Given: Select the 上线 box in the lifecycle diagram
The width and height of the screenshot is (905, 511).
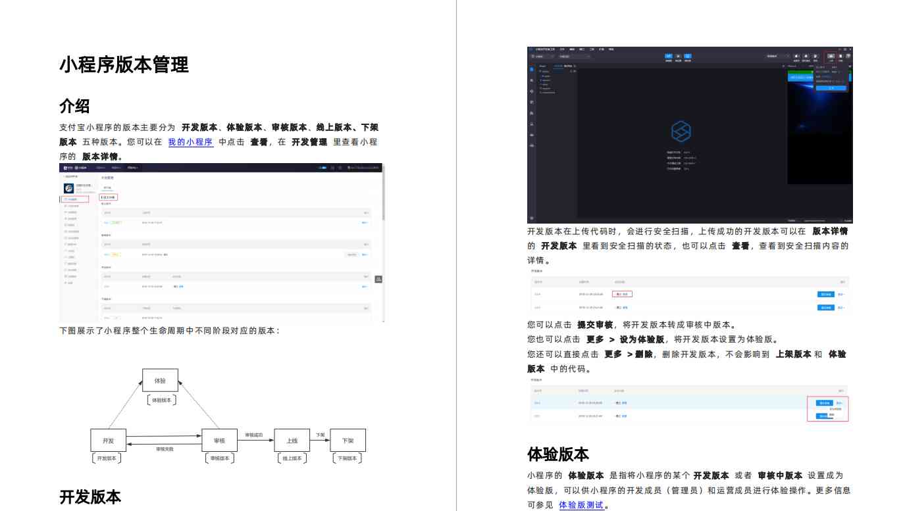Looking at the screenshot, I should click(x=292, y=440).
